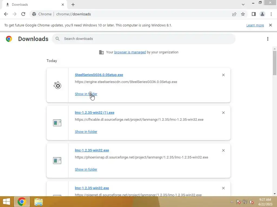Remove gigenet lmc-1.2.35-win32.exe entry
The height and width of the screenshot is (207, 277).
(x=223, y=188)
